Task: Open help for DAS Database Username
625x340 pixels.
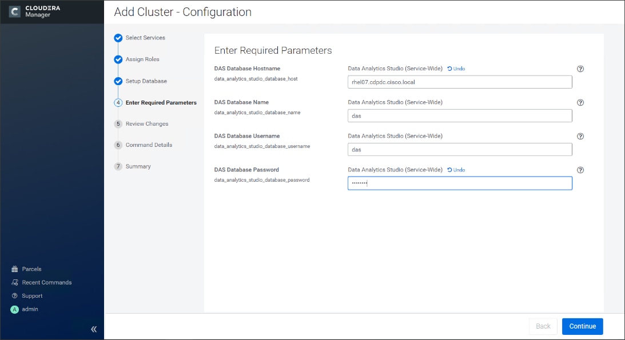Action: (x=580, y=136)
